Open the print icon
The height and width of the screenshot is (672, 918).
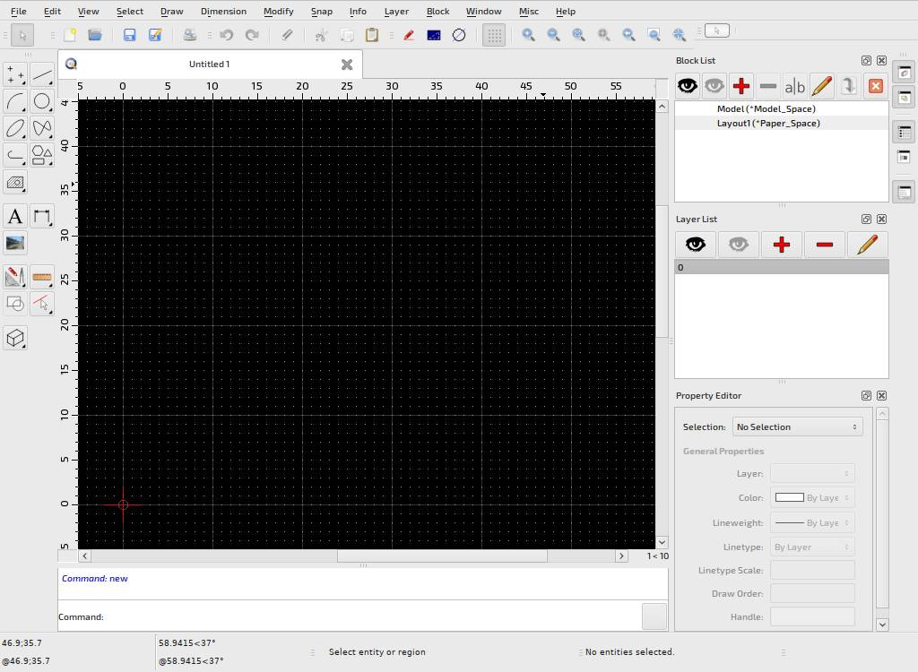point(190,35)
